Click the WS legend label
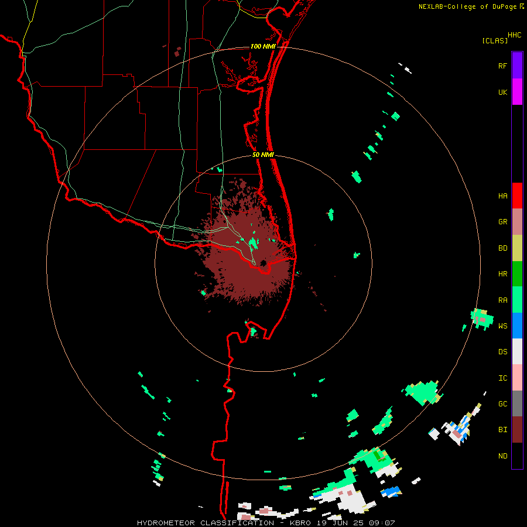The image size is (527, 527). (502, 326)
